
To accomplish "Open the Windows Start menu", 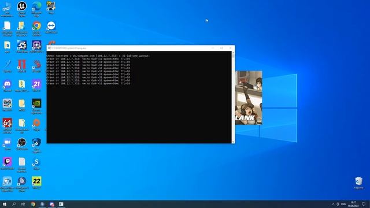I will (5, 204).
